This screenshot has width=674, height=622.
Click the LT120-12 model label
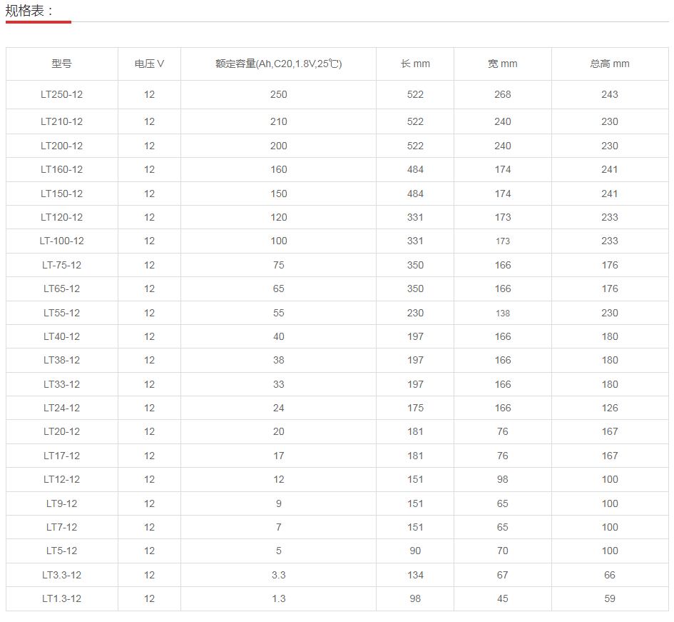pos(61,217)
